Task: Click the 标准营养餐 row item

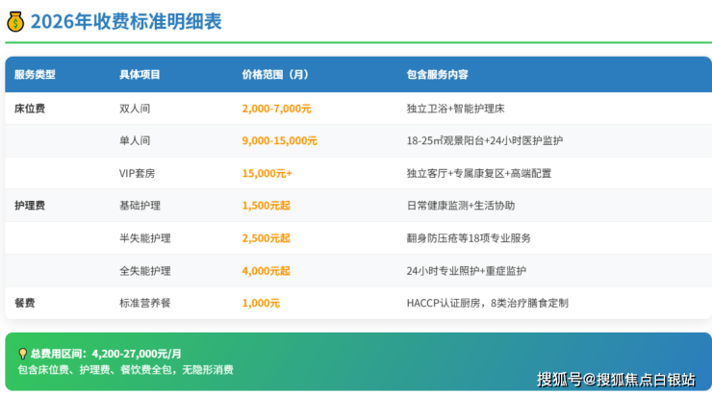Action: pyautogui.click(x=144, y=303)
